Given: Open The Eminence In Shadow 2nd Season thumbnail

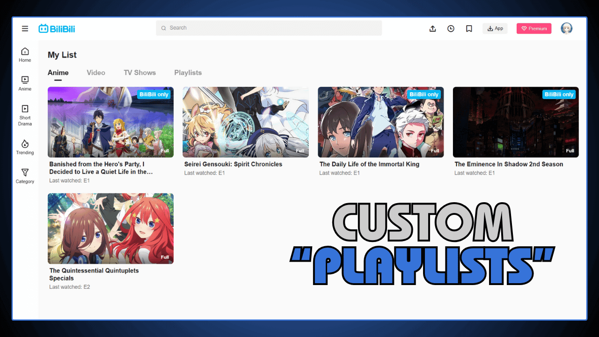Looking at the screenshot, I should coord(515,122).
